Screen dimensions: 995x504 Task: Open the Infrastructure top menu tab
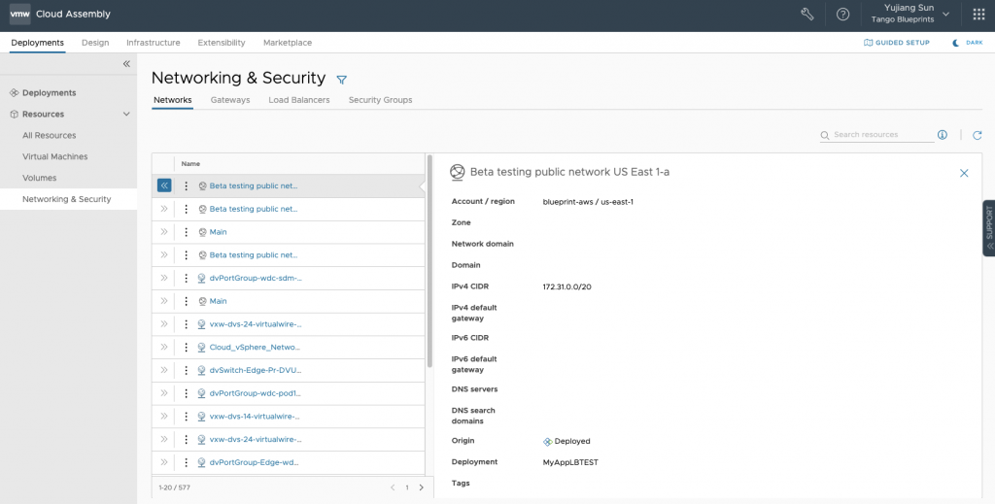tap(153, 43)
